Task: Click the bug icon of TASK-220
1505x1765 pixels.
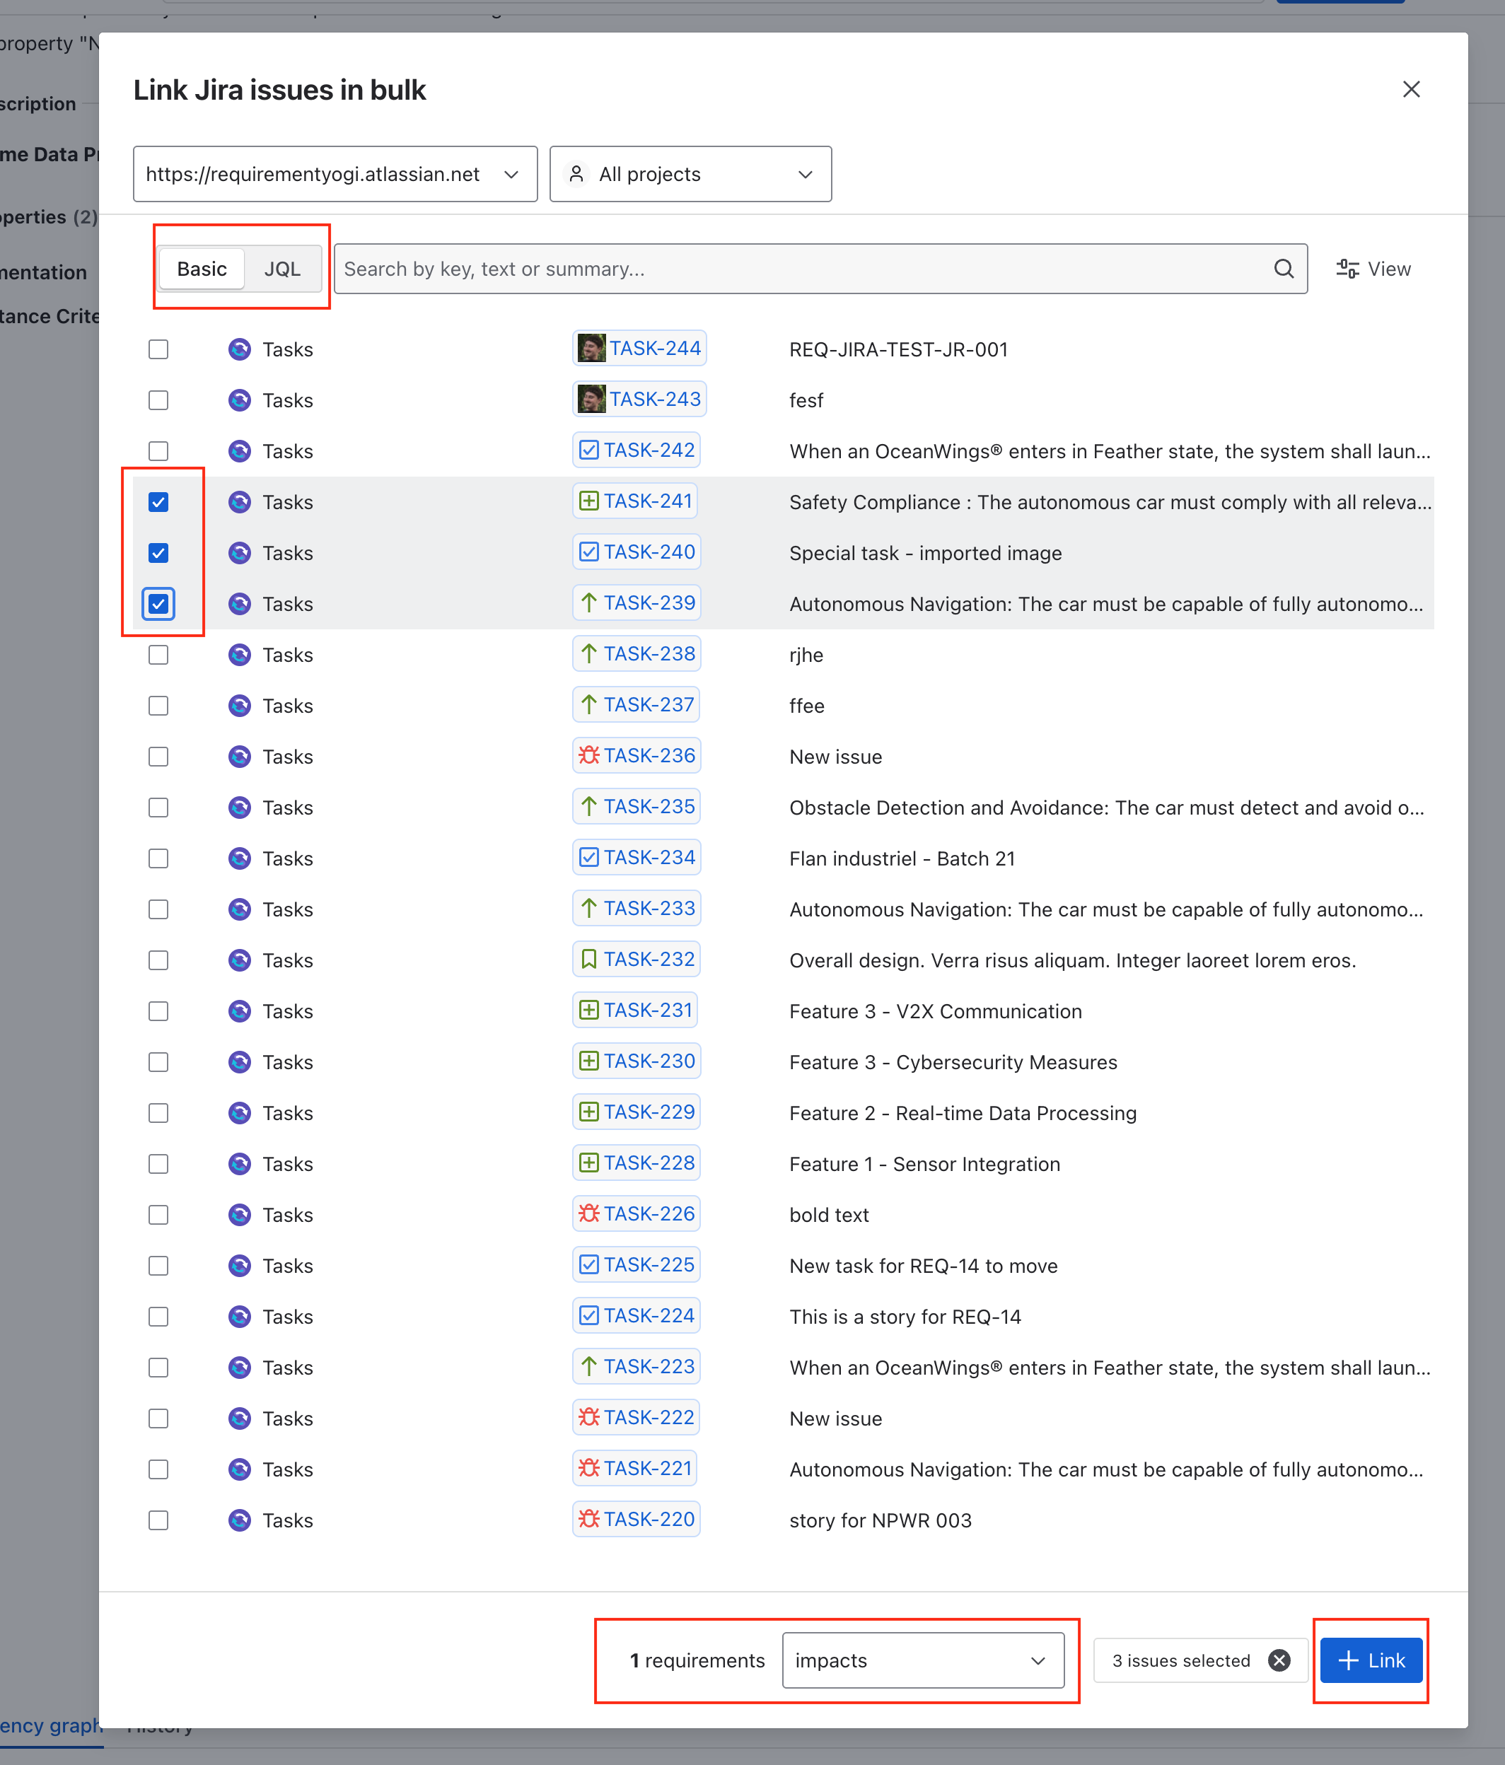Action: click(x=588, y=1519)
